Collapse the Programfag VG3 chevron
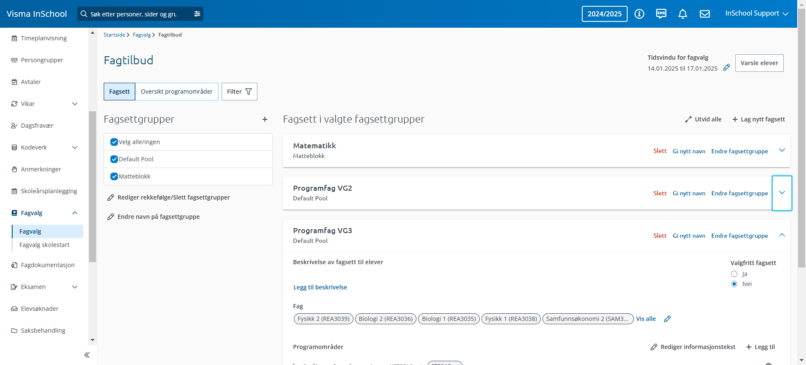 [782, 235]
